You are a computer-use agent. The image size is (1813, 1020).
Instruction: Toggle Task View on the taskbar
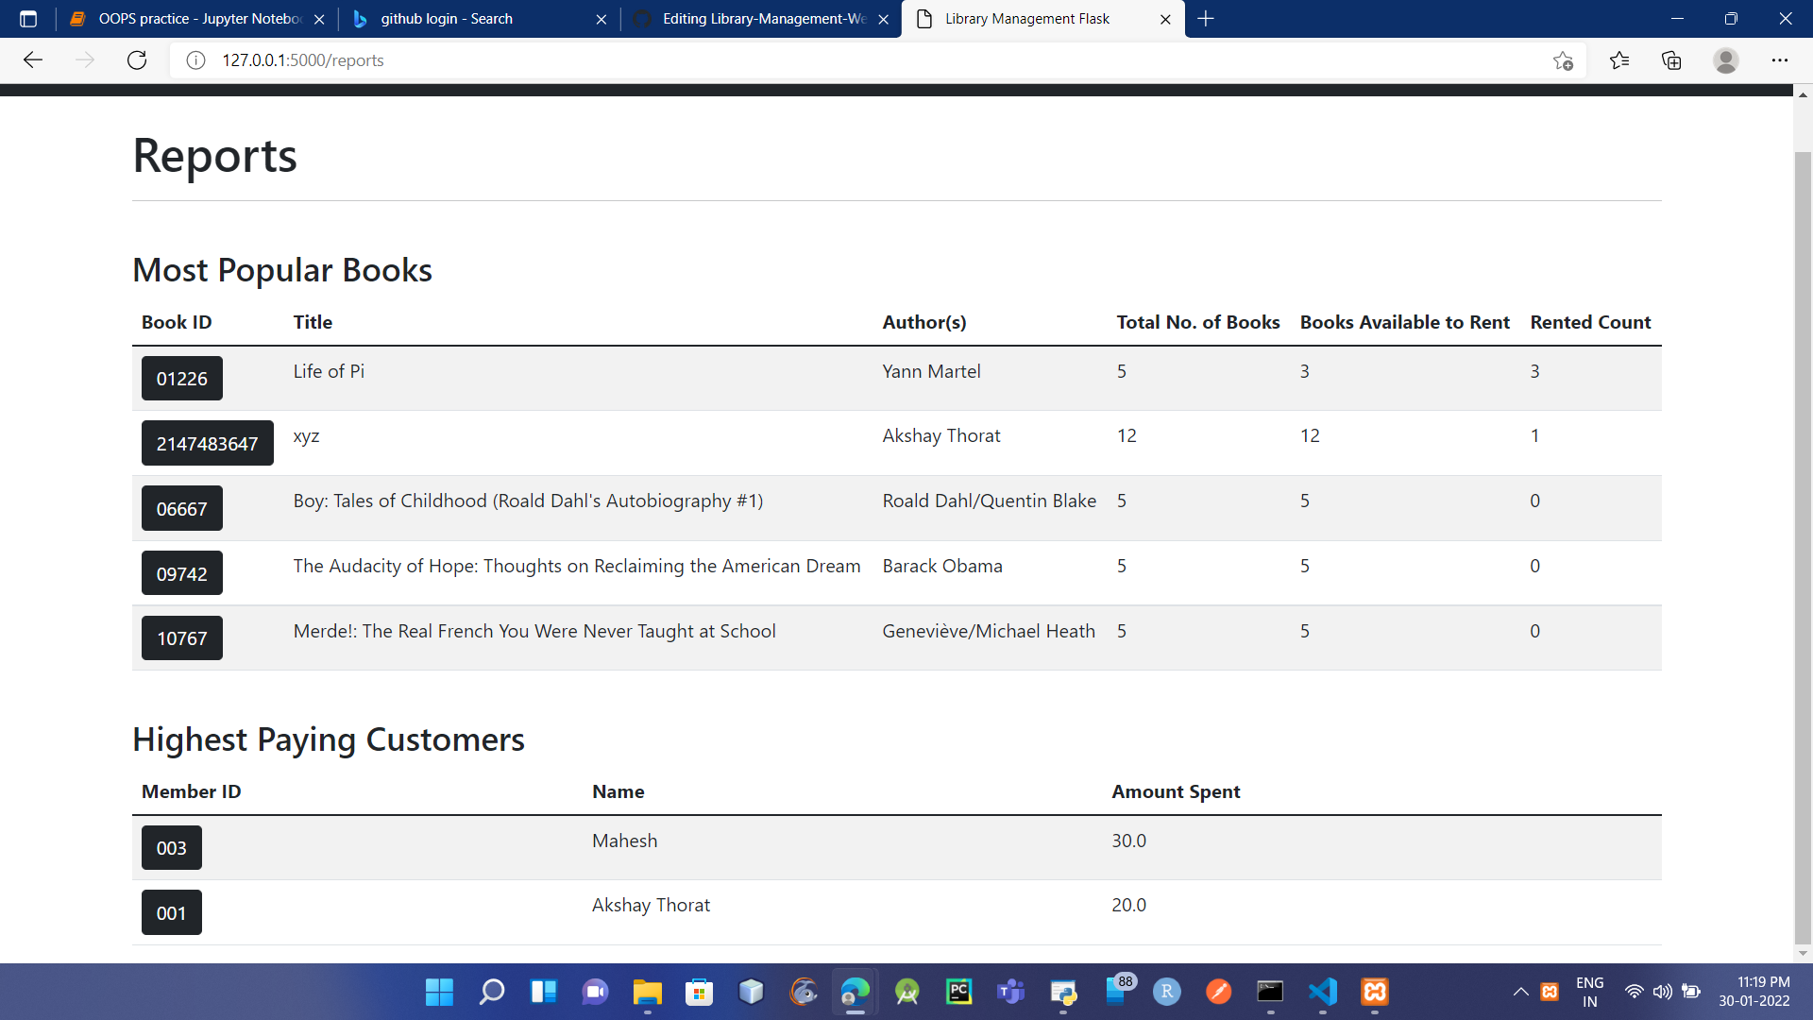coord(544,992)
